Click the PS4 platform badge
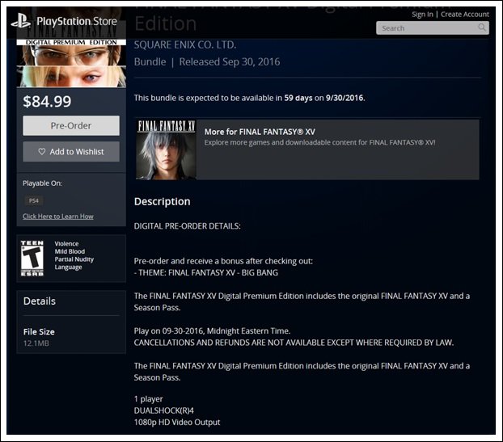The image size is (503, 442). (34, 200)
